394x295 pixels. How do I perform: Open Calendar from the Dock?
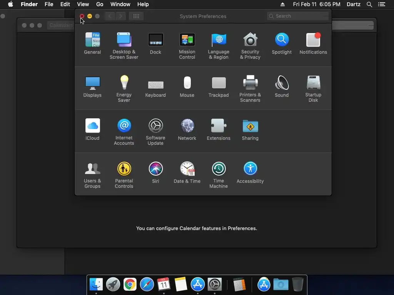pos(164,285)
